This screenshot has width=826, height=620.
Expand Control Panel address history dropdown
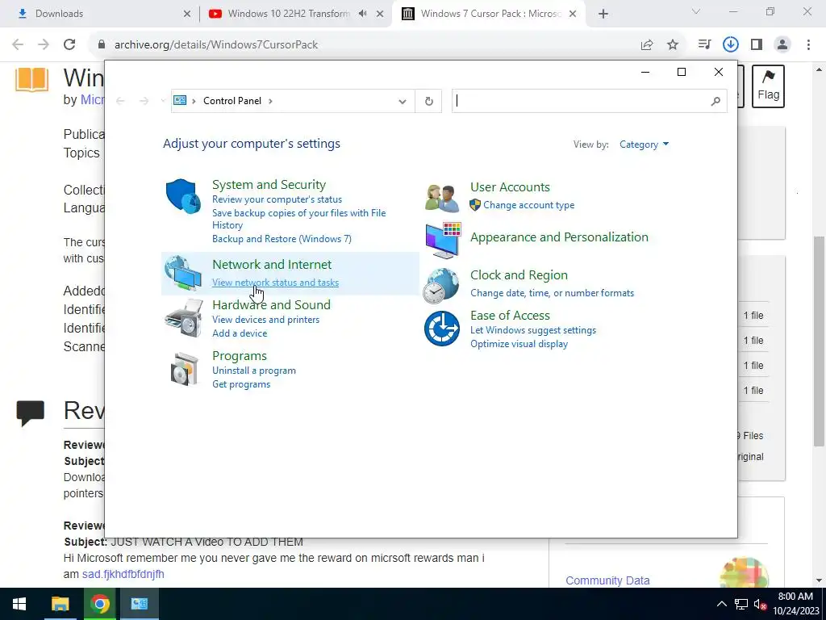click(x=403, y=101)
